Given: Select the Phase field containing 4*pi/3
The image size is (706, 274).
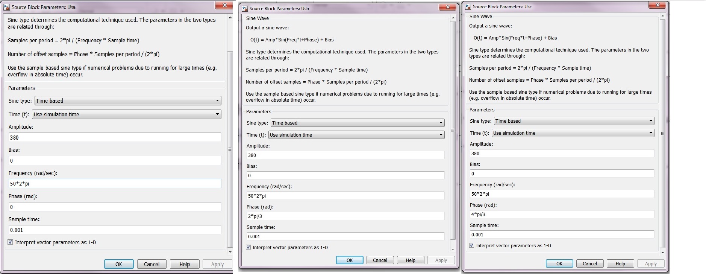Looking at the screenshot, I should tap(562, 214).
